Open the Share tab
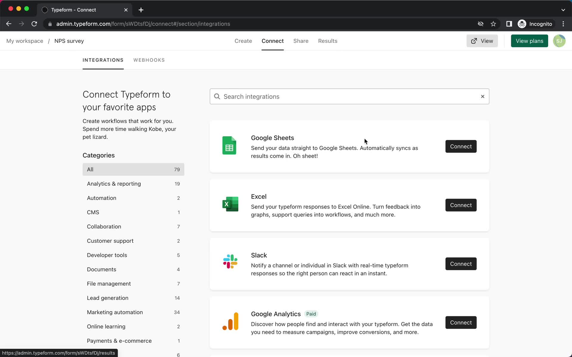The image size is (572, 357). (x=301, y=41)
